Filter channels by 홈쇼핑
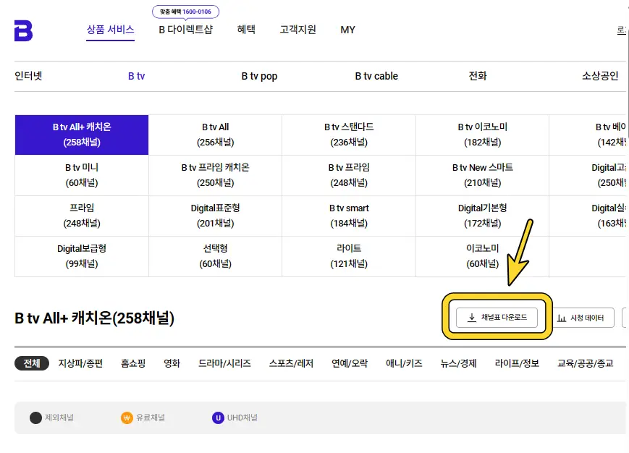629x453 pixels. 133,363
